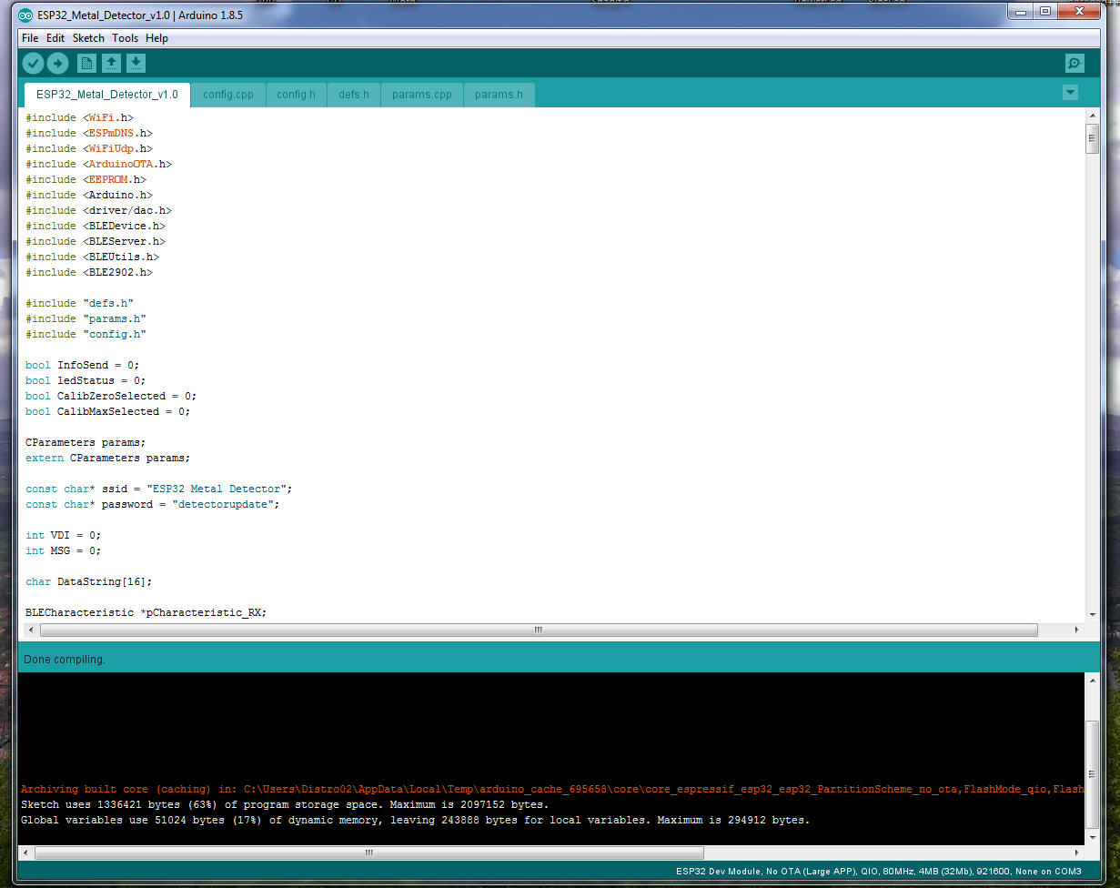Click the "bool ledStatus = 0;" line
Image resolution: width=1120 pixels, height=888 pixels.
(x=86, y=380)
